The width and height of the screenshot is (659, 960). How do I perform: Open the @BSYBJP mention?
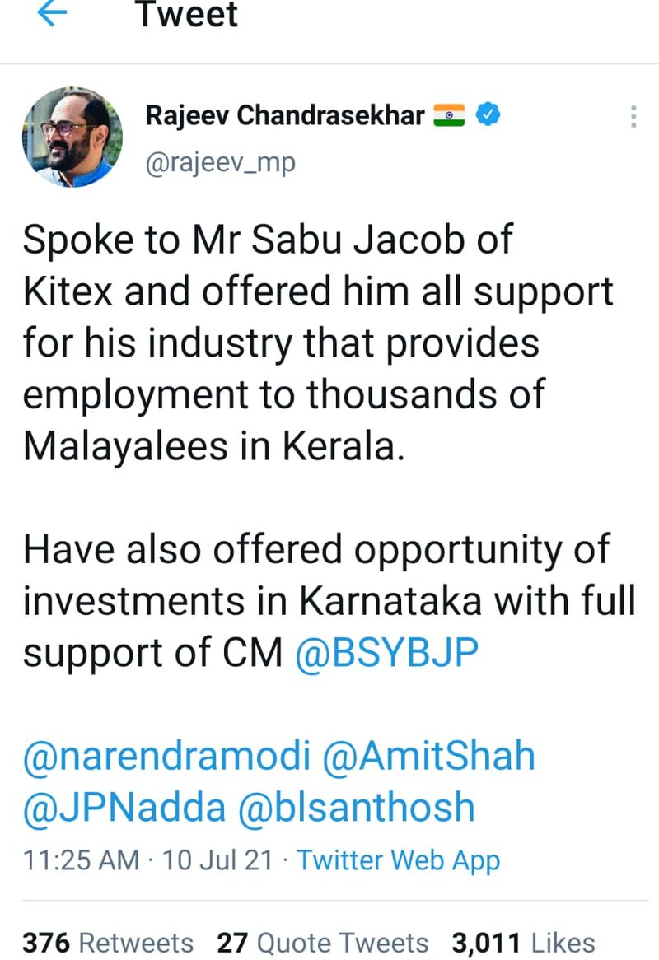[x=386, y=653]
